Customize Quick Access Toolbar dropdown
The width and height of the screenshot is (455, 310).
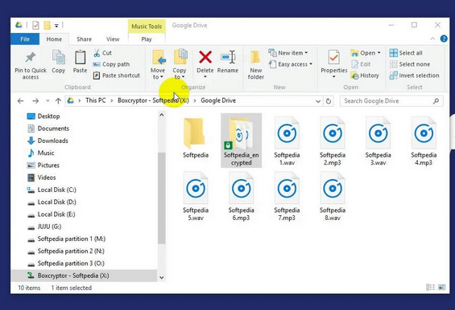click(x=56, y=26)
